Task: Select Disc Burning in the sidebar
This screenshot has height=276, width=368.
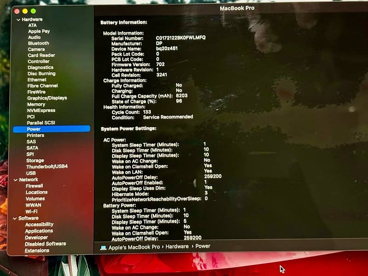Action: pyautogui.click(x=41, y=74)
